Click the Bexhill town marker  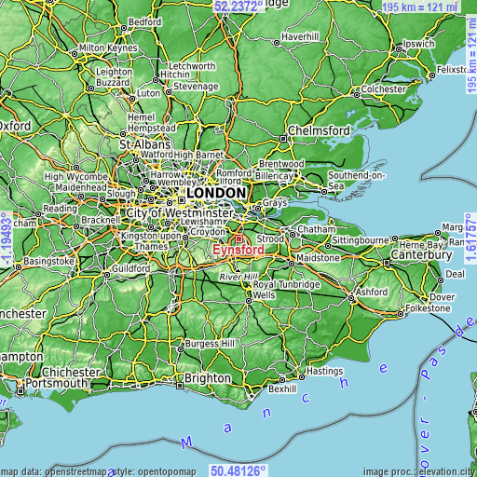(x=282, y=380)
